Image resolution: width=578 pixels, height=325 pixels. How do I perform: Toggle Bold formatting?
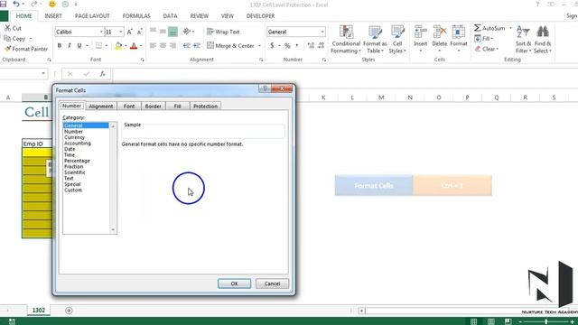pos(60,46)
